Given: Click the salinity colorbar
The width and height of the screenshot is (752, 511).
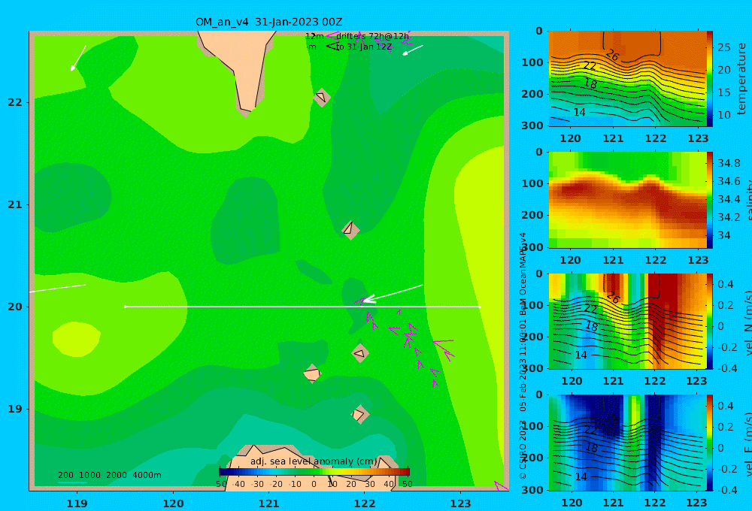Looking at the screenshot, I should (710, 200).
